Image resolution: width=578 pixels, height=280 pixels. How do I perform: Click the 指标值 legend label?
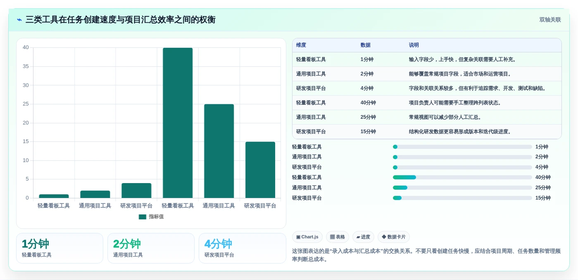pos(156,217)
